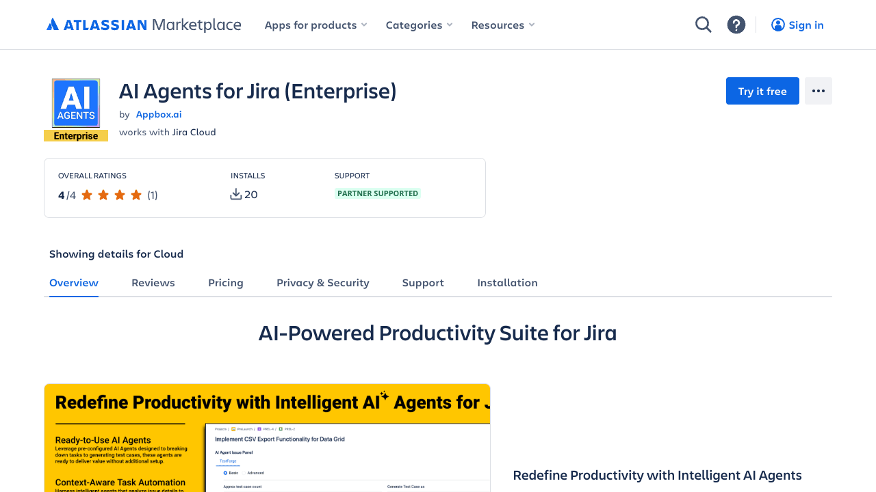Switch to the Reviews tab
This screenshot has height=492, width=876.
coord(153,282)
